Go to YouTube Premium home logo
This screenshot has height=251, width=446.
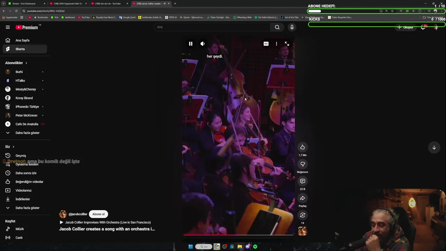(x=27, y=27)
